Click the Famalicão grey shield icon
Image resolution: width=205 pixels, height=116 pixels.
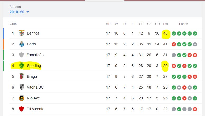point(21,55)
